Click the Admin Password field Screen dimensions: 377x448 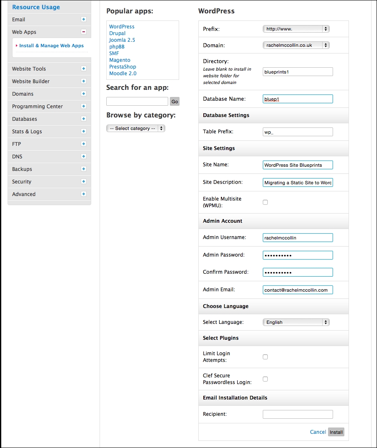[x=298, y=255]
